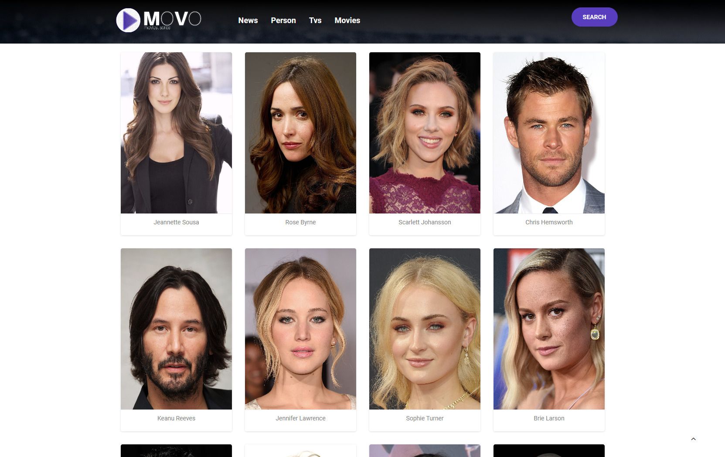Click the Jeannette Sousa name link
The width and height of the screenshot is (725, 457).
pyautogui.click(x=176, y=222)
